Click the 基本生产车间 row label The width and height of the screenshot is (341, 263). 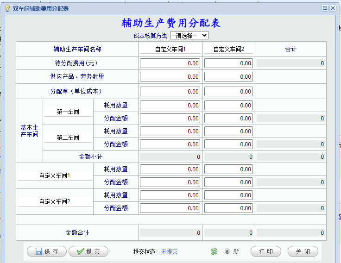(29, 131)
